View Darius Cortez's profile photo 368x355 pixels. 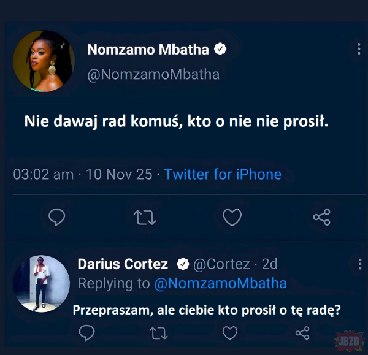pyautogui.click(x=41, y=283)
